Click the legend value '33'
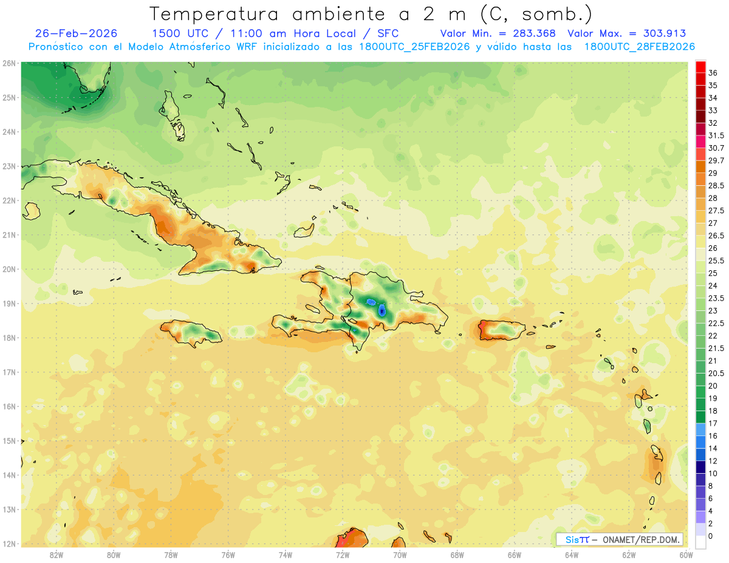The width and height of the screenshot is (729, 563). click(713, 111)
